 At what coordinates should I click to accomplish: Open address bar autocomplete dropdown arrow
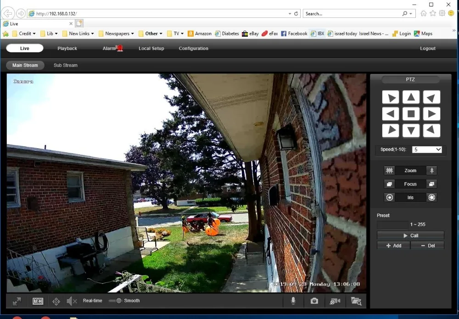[x=290, y=13]
